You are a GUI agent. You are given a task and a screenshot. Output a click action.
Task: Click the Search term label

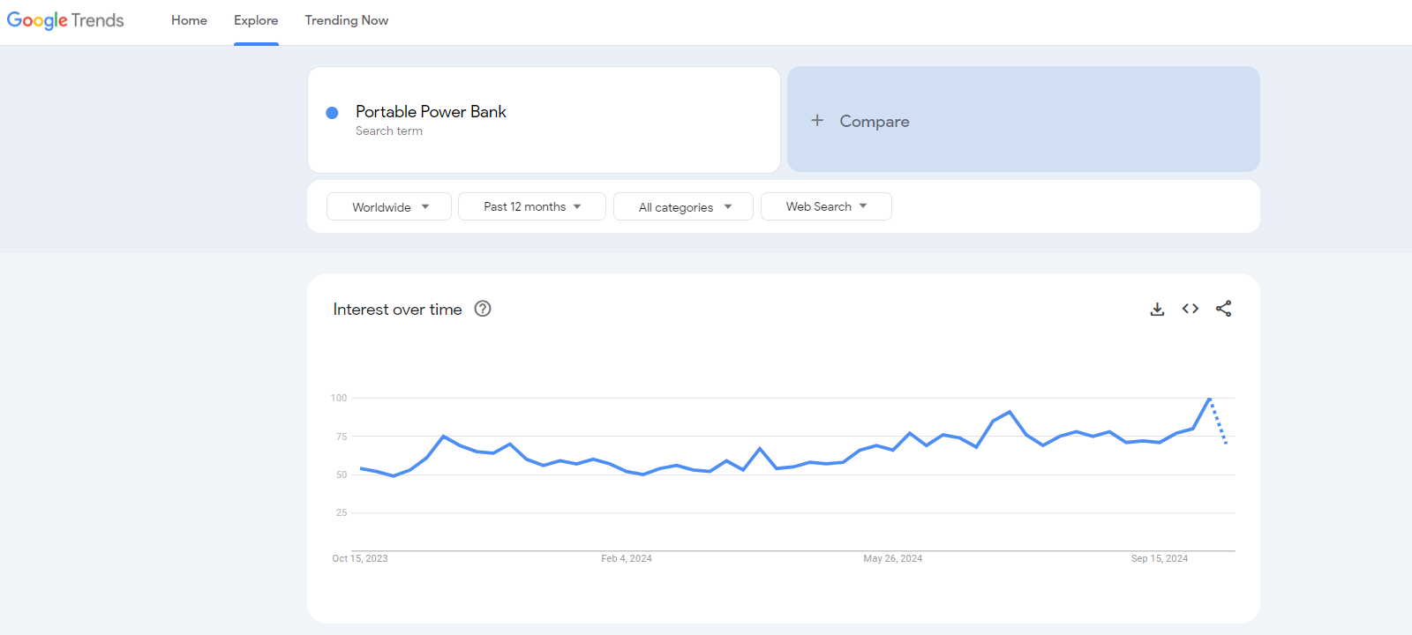(x=389, y=131)
